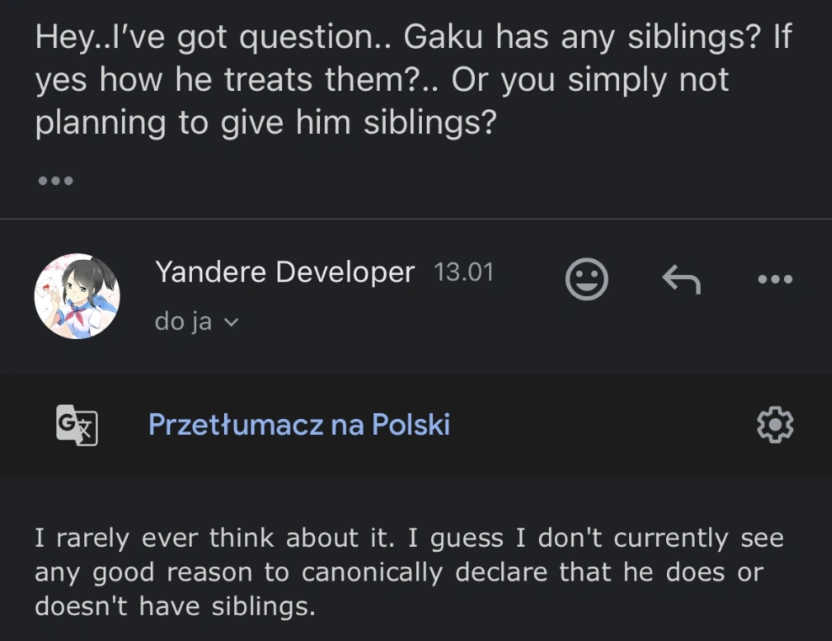Open more options for Yandere Developer's message

click(775, 279)
